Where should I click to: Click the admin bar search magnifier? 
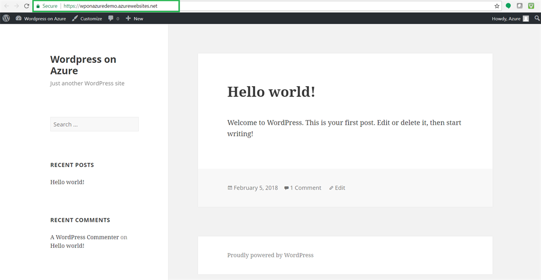tap(537, 18)
